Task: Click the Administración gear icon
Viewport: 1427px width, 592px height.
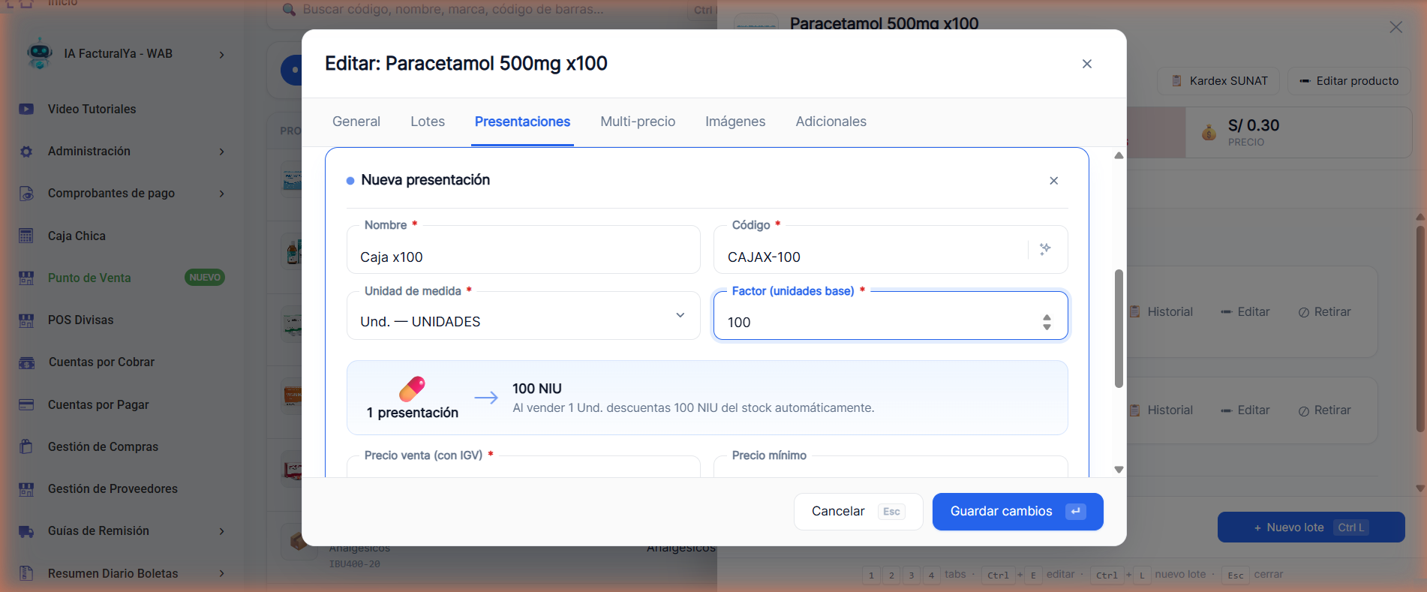Action: tap(26, 152)
